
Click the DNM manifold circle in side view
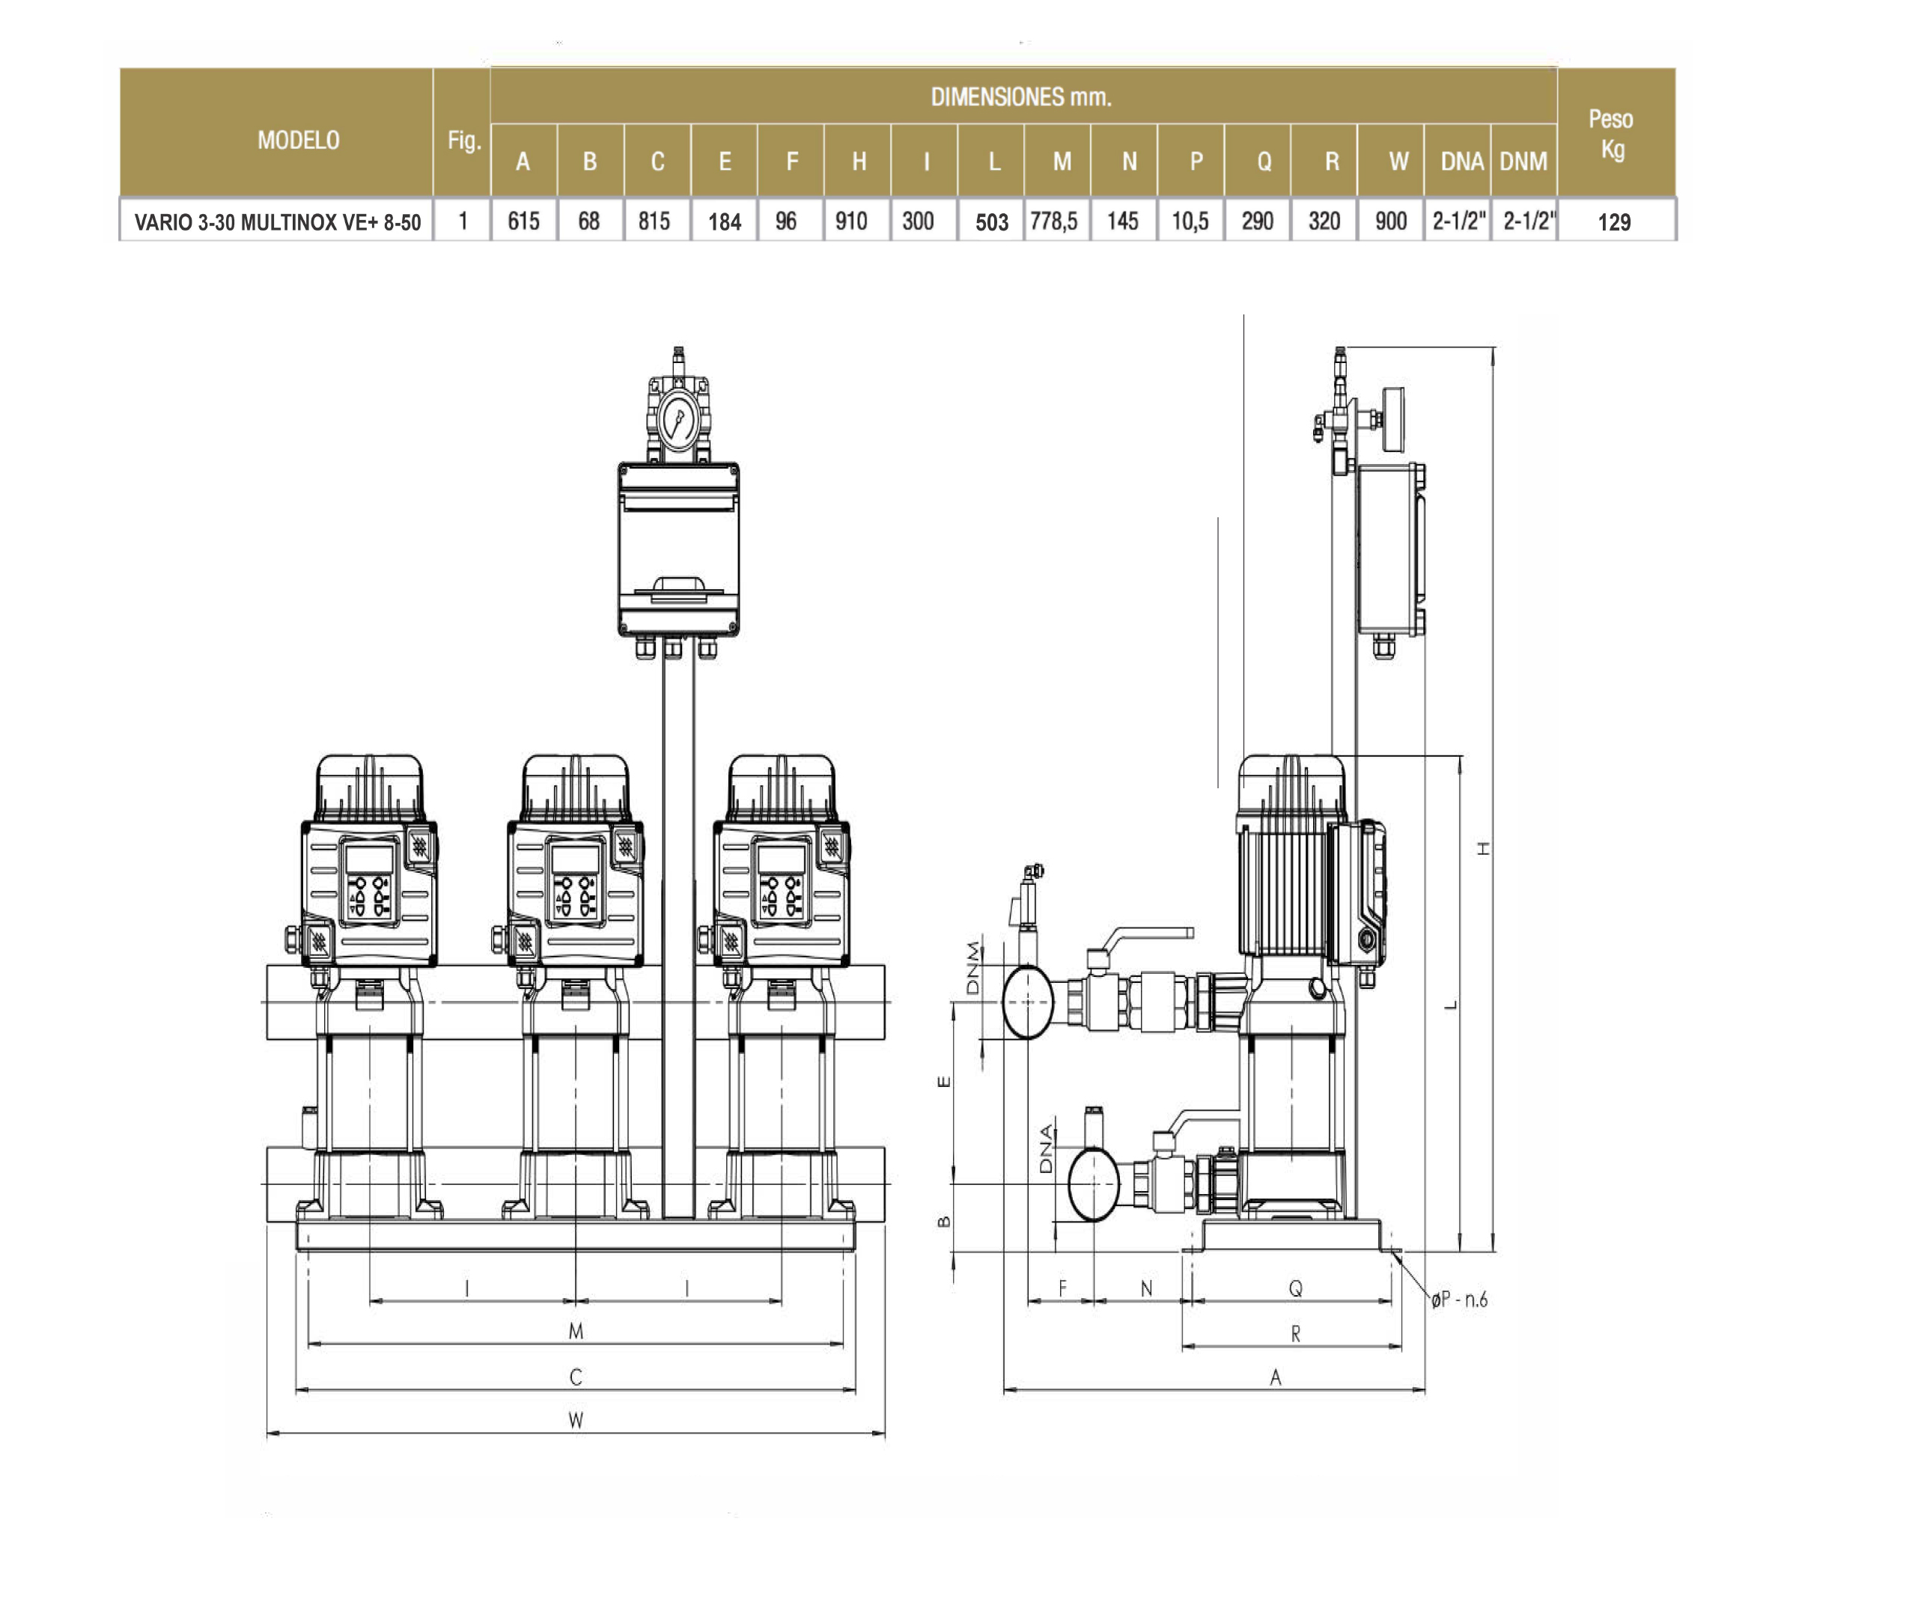1027,1001
